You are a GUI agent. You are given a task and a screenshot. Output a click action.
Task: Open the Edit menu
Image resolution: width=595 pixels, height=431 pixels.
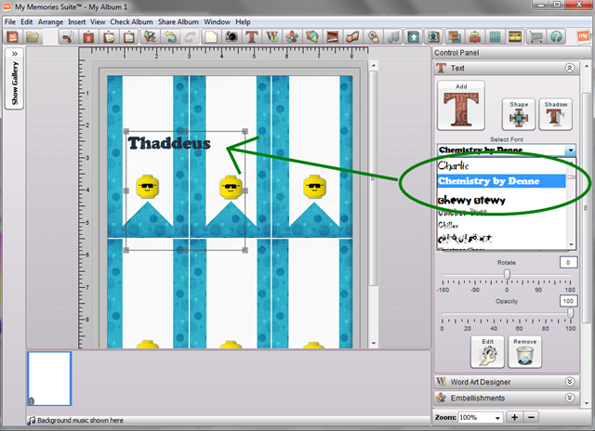pos(27,22)
